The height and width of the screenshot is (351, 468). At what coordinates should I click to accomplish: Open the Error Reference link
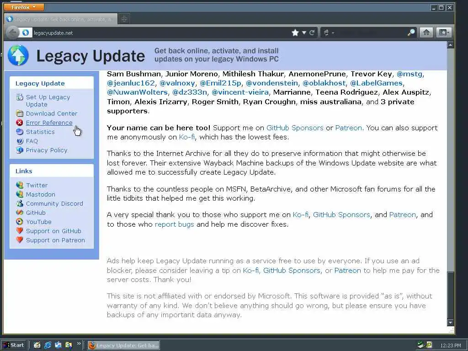click(x=49, y=122)
